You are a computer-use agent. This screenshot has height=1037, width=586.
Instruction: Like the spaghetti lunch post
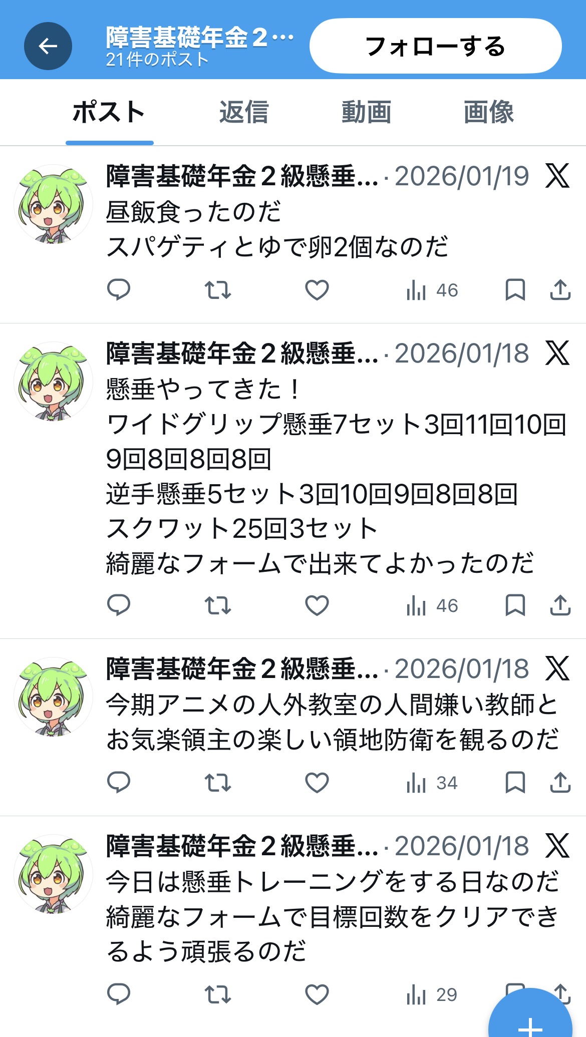coord(317,290)
